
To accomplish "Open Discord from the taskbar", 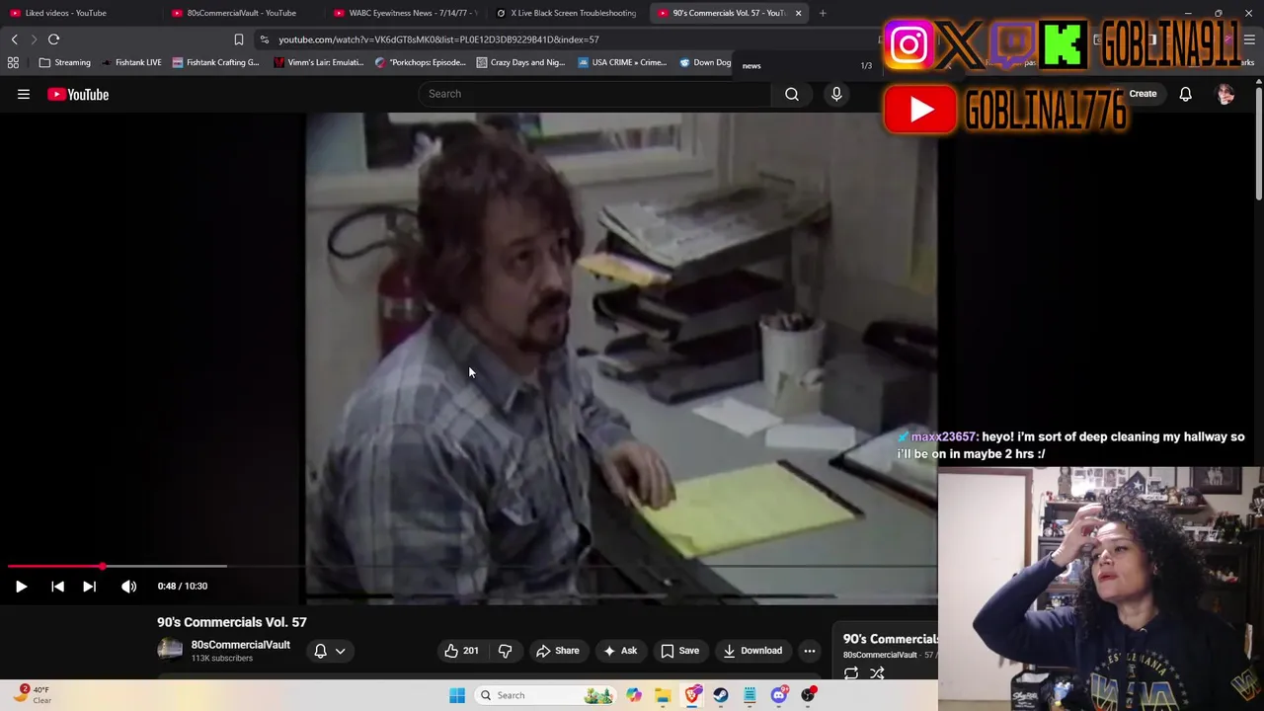I will (x=779, y=695).
